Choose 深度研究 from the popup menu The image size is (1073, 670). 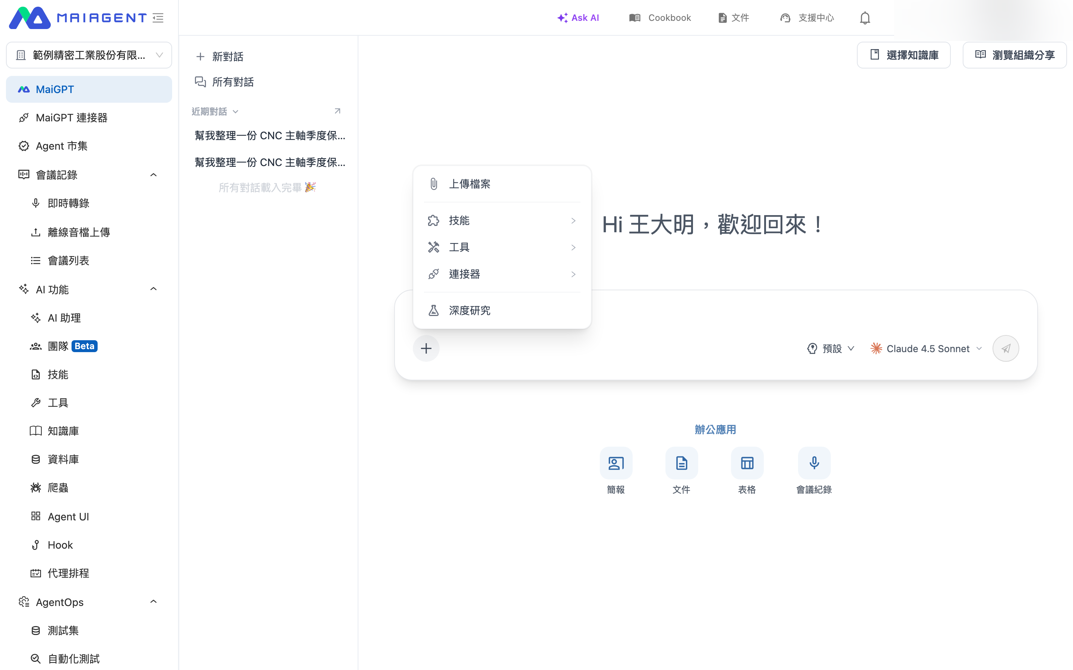[502, 311]
